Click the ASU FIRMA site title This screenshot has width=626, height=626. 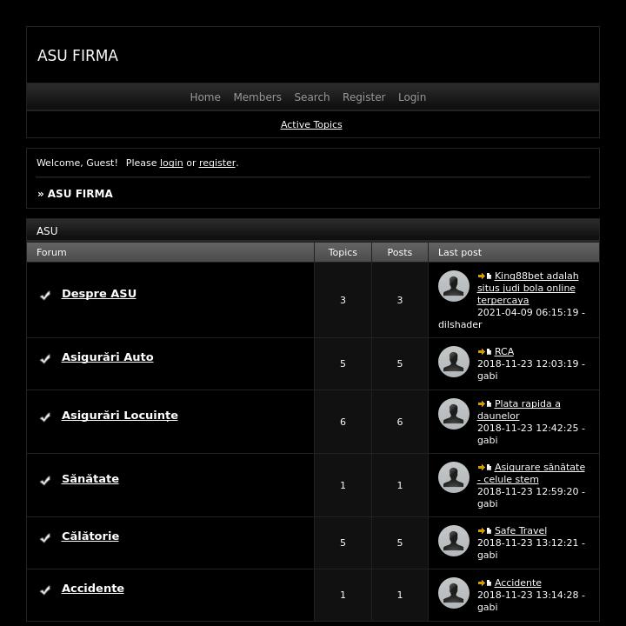tap(77, 56)
